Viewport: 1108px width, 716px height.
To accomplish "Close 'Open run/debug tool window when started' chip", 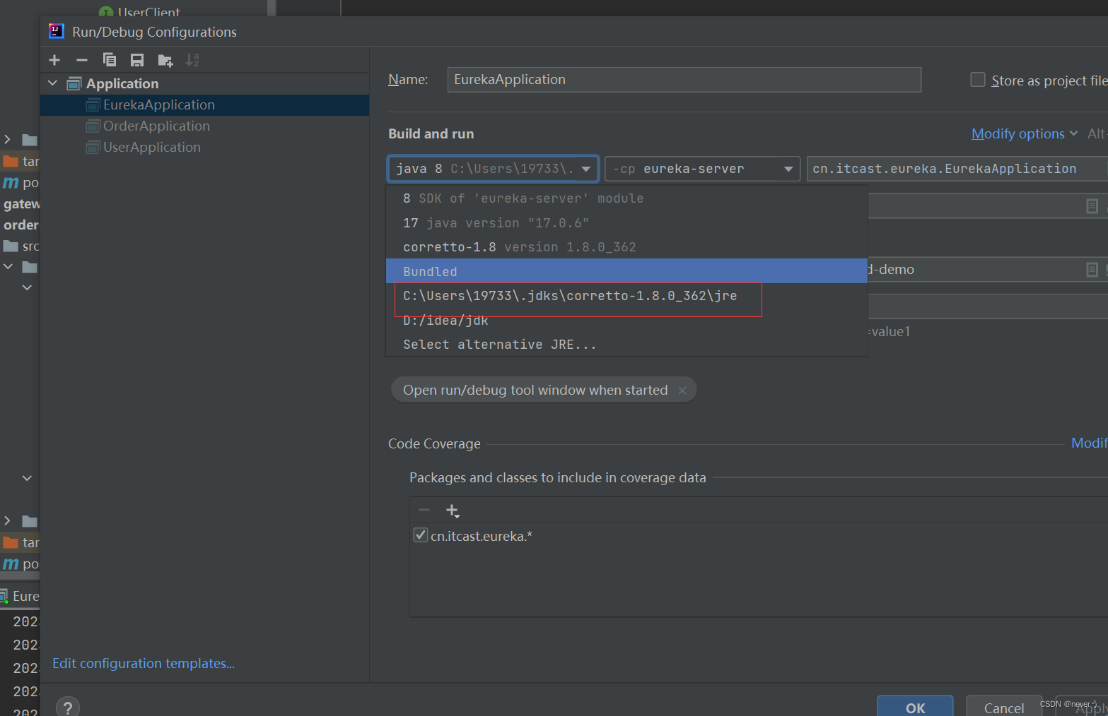I will pyautogui.click(x=682, y=390).
